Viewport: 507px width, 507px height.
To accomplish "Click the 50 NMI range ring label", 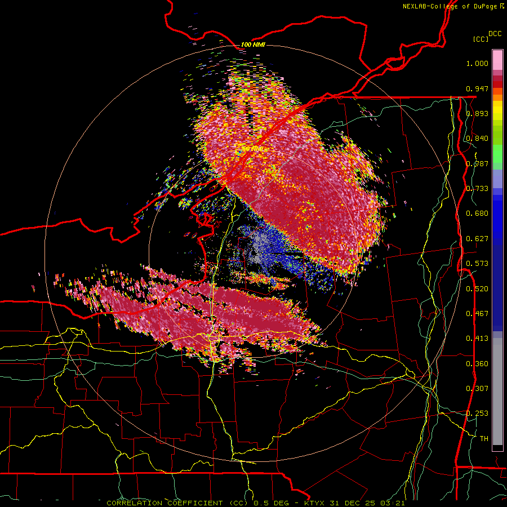I will (x=252, y=149).
